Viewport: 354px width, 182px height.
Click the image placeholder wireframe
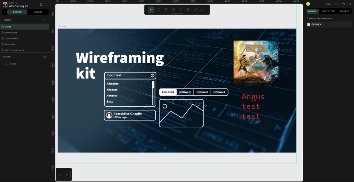tap(181, 114)
